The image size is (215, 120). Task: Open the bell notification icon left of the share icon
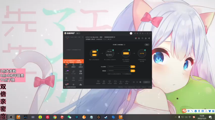click(x=146, y=38)
